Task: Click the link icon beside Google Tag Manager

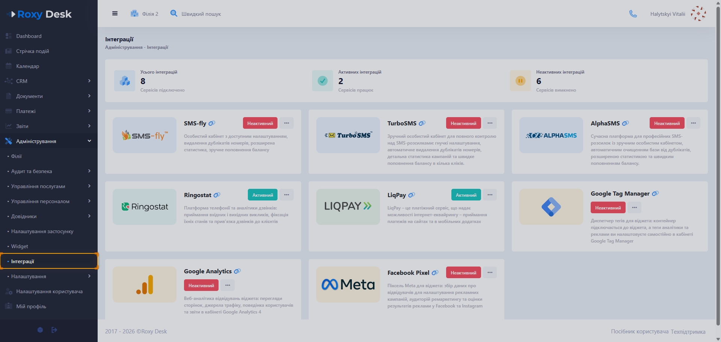Action: point(655,193)
